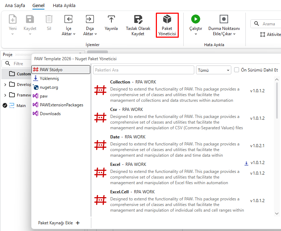Image resolution: width=281 pixels, height=231 pixels.
Task: Open the Paket Yöneticisi tool
Action: coord(167,25)
